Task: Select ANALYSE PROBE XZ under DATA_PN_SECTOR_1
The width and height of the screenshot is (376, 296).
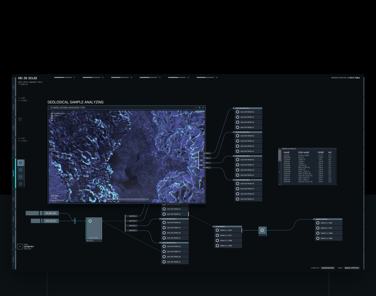Action: click(248, 127)
